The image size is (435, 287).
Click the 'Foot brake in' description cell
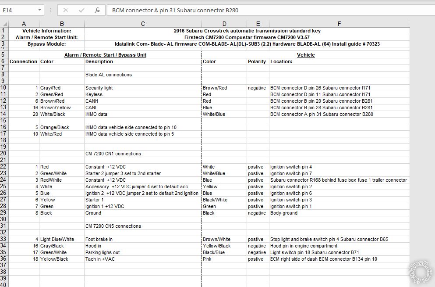(143, 239)
